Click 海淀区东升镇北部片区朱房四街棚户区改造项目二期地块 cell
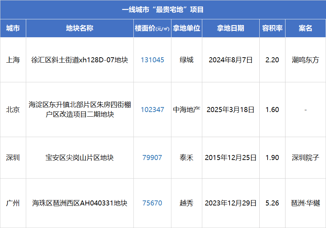Image resolution: width=326 pixels, height=228 pixels. pos(80,110)
